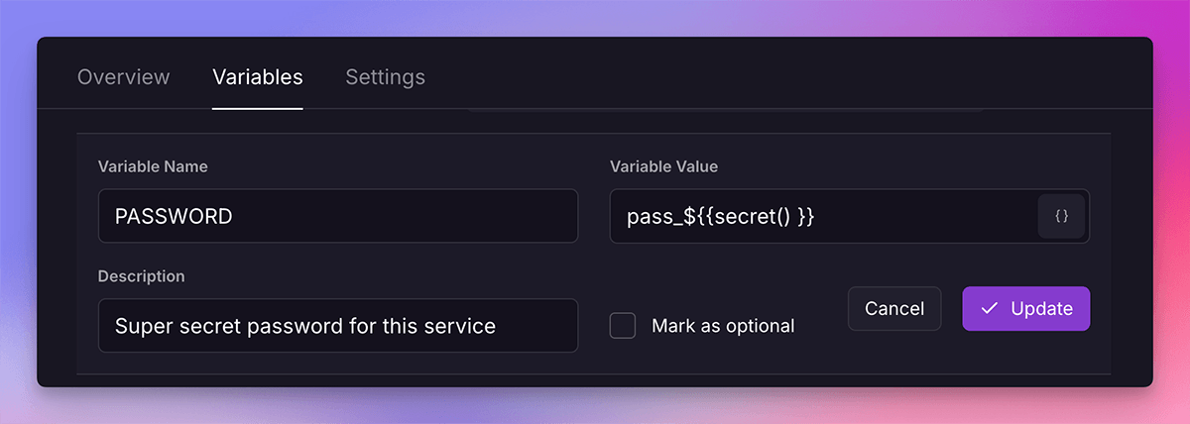Image resolution: width=1190 pixels, height=424 pixels.
Task: Click the Mark as optional label text
Action: [x=723, y=326]
